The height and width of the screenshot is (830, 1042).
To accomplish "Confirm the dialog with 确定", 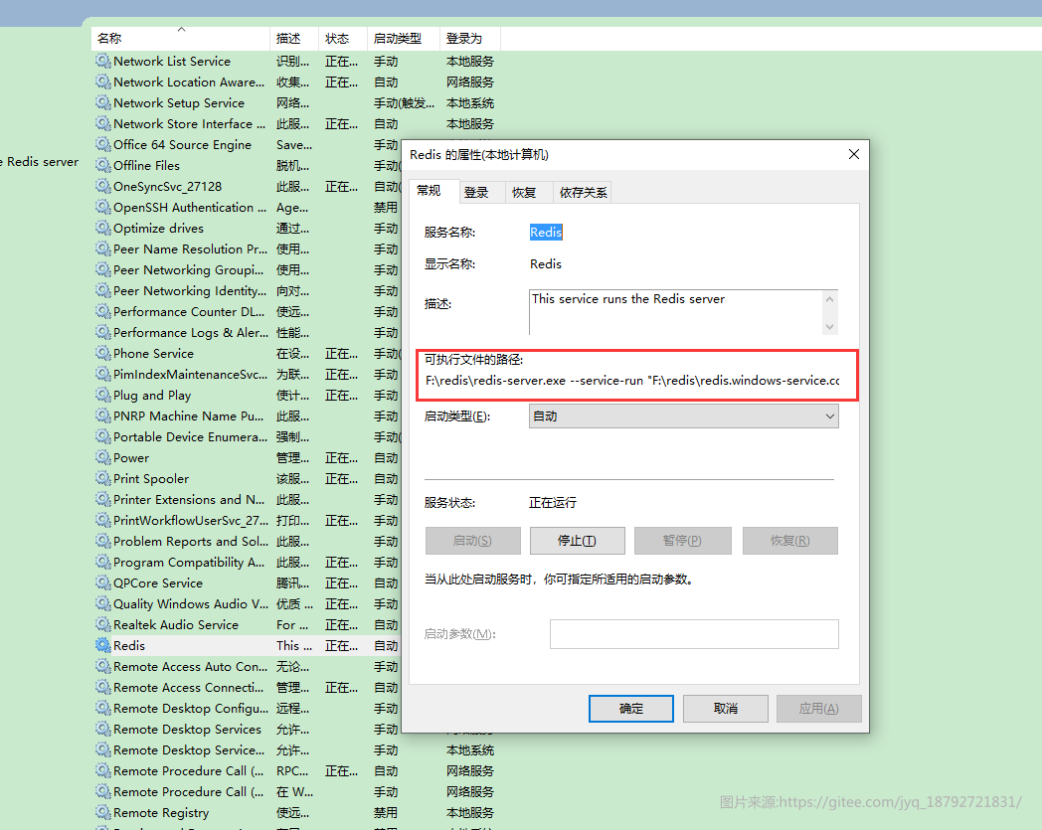I will click(630, 709).
